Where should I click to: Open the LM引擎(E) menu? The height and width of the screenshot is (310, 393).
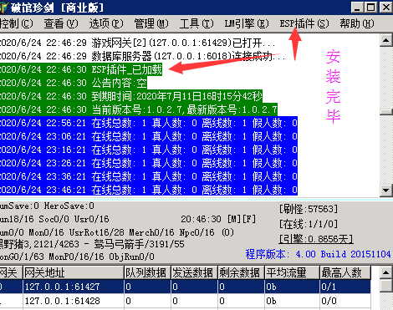247,23
